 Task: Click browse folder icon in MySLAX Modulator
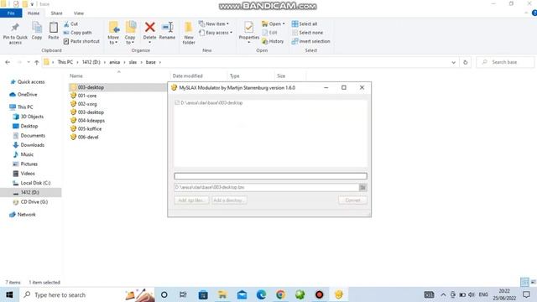362,187
